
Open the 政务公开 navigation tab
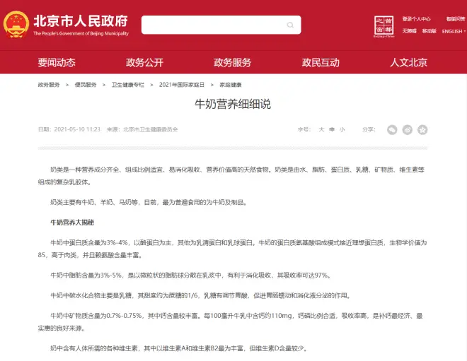(x=144, y=62)
